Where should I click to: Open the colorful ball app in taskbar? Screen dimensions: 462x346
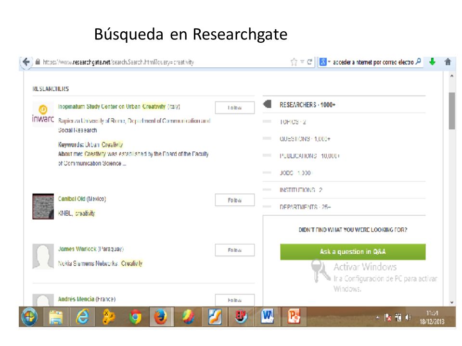[188, 317]
